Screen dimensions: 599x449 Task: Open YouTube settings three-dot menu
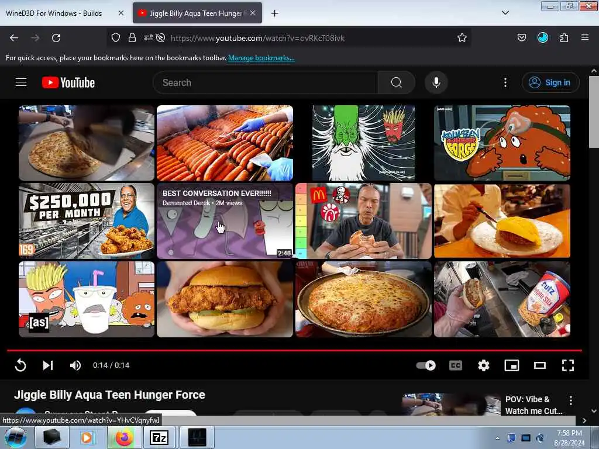pyautogui.click(x=505, y=82)
